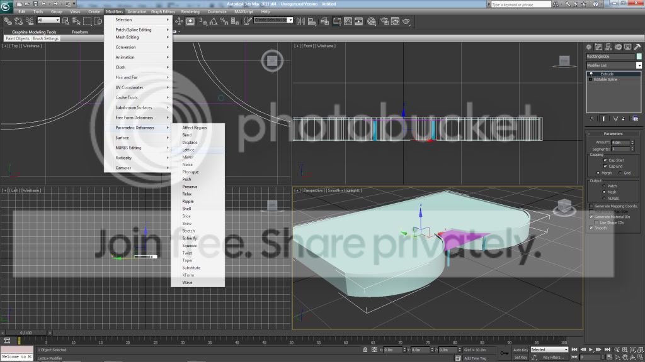645x362 pixels.
Task: Open the Material Editor icon
Action: pyautogui.click(x=372, y=21)
